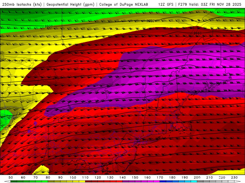
Task: Pick the bright red swatch just before 140
Action: [119, 181]
